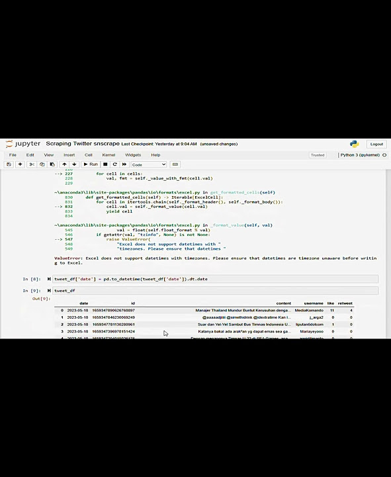Move selected cell down
The image size is (391, 477).
pyautogui.click(x=74, y=164)
